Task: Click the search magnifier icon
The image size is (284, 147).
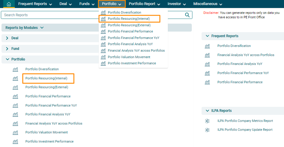Action: 187,15
